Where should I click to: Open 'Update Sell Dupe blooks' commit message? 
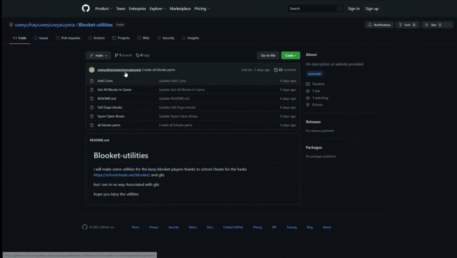(x=177, y=107)
